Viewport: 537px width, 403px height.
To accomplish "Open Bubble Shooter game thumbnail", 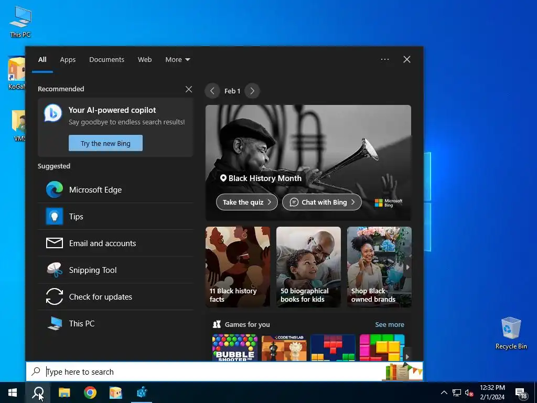I will click(x=235, y=347).
